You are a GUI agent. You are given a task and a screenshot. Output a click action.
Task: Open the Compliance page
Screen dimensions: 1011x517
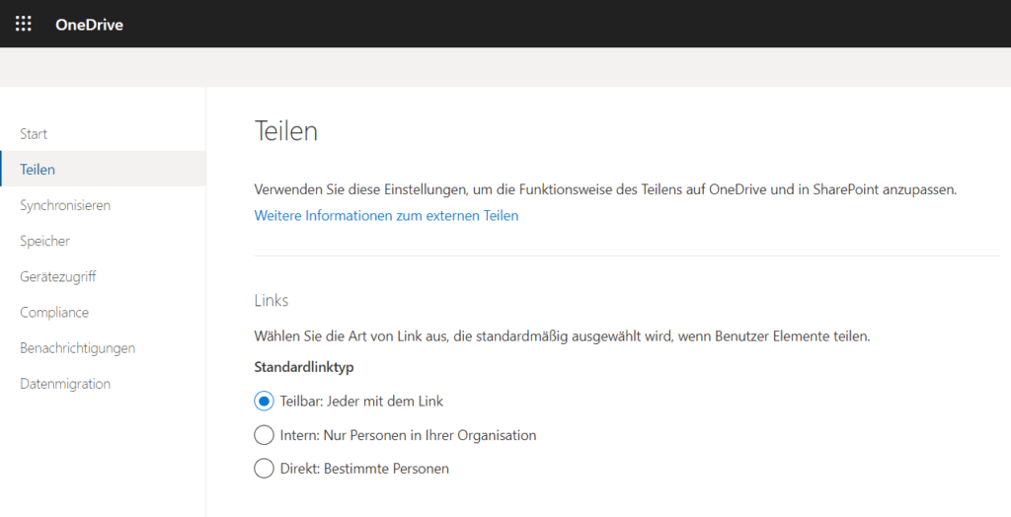tap(54, 312)
